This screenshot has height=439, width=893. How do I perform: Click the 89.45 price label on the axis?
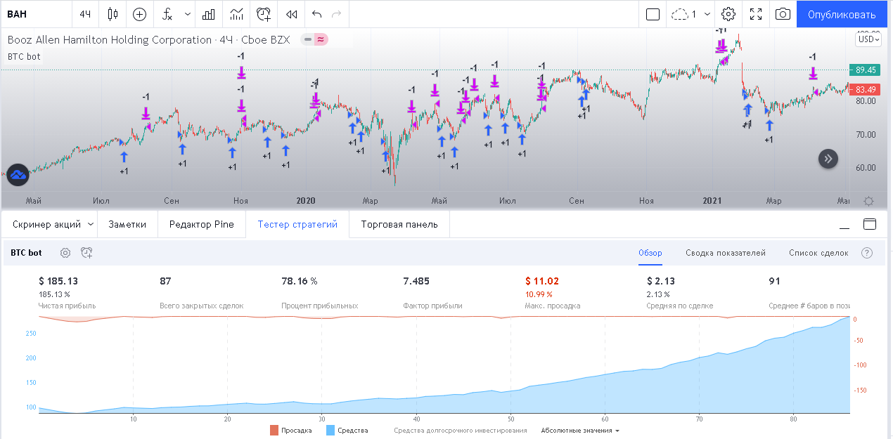pyautogui.click(x=866, y=70)
